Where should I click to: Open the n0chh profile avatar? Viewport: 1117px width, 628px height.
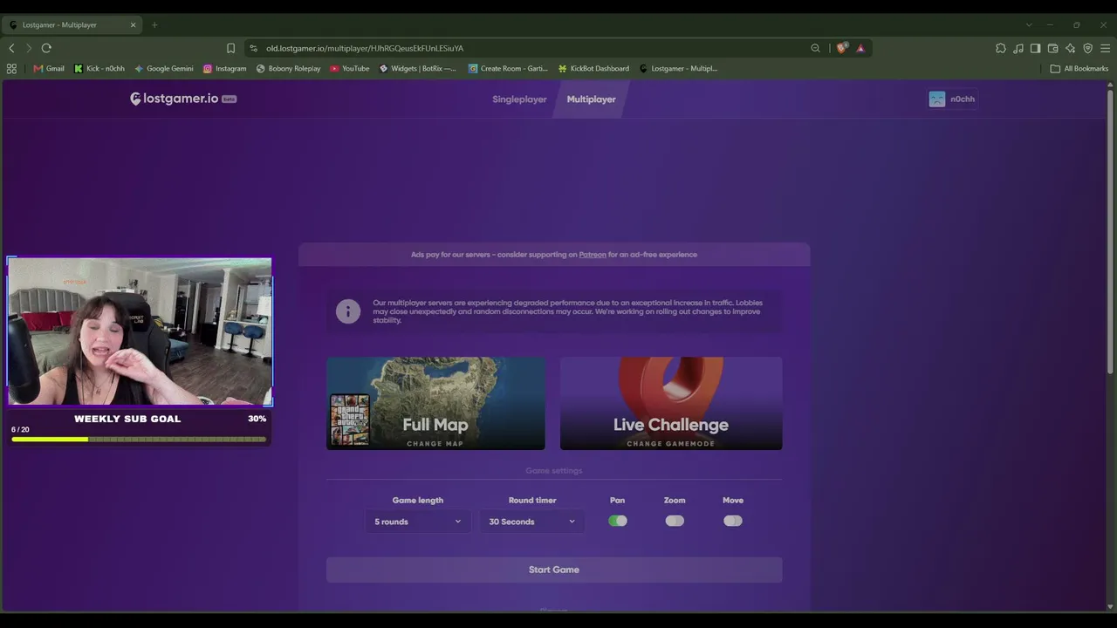coord(937,99)
